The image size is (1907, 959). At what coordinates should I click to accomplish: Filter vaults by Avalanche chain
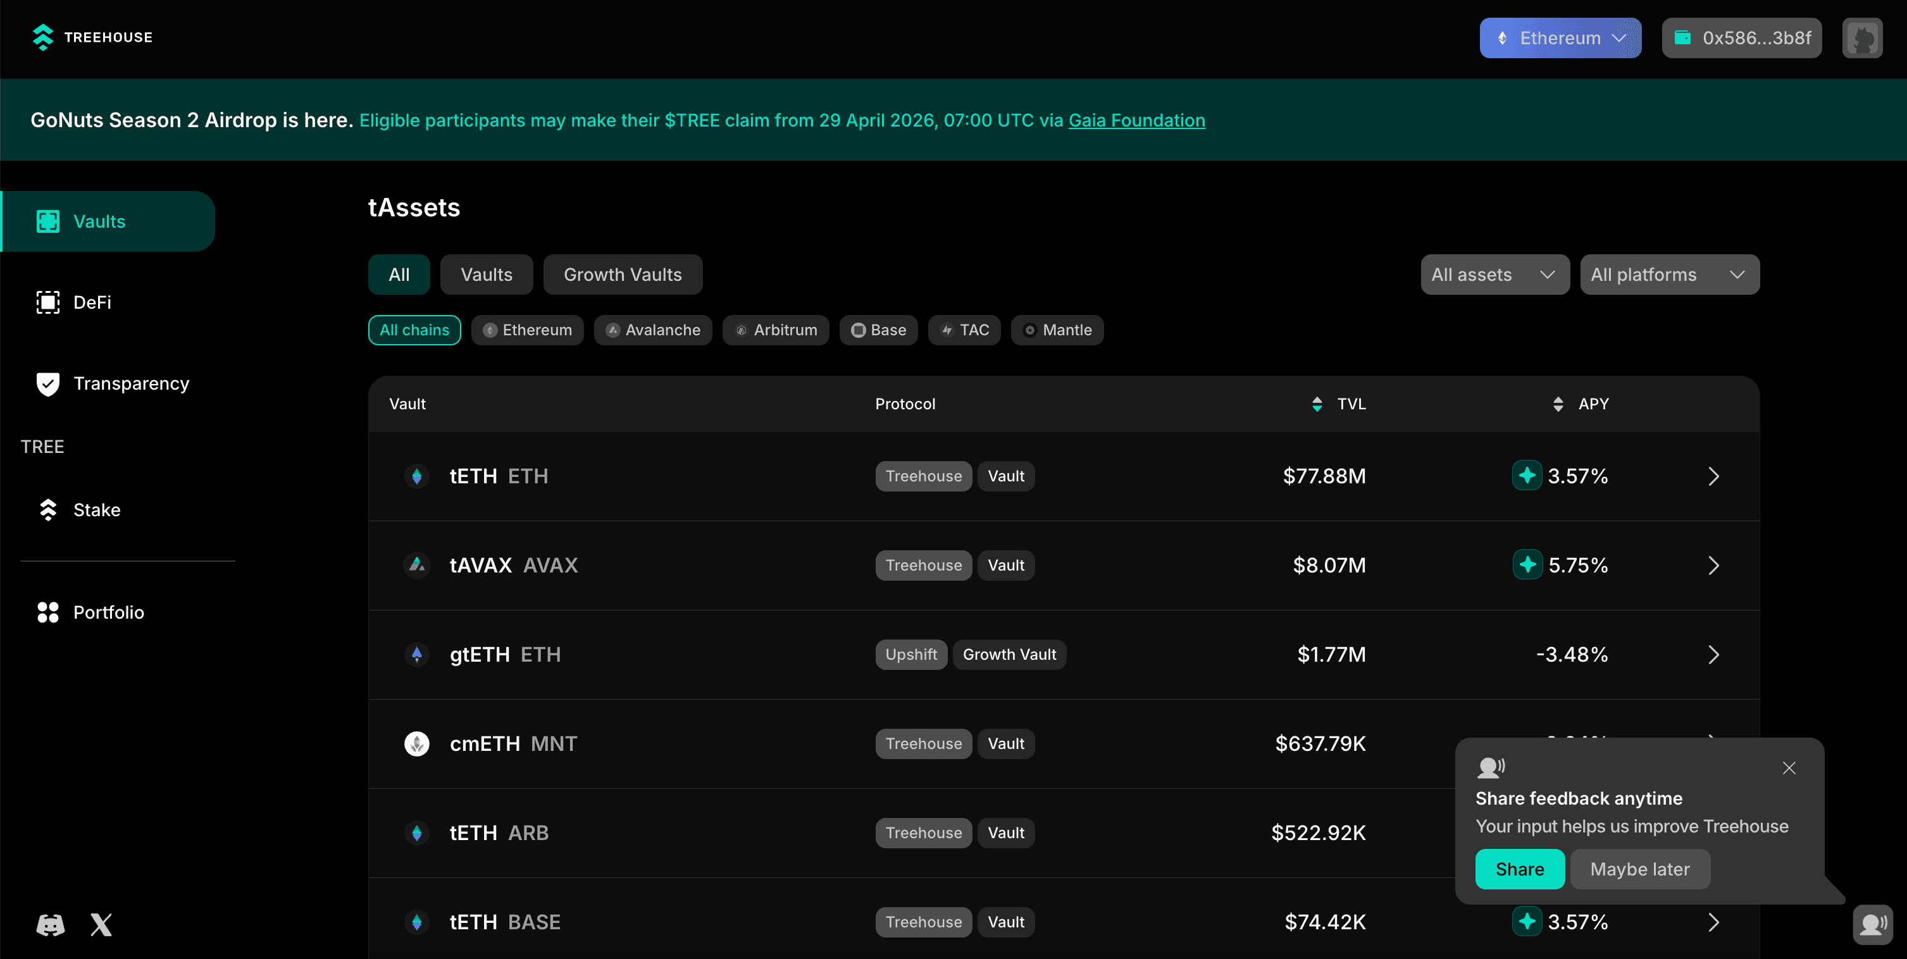[x=653, y=330]
